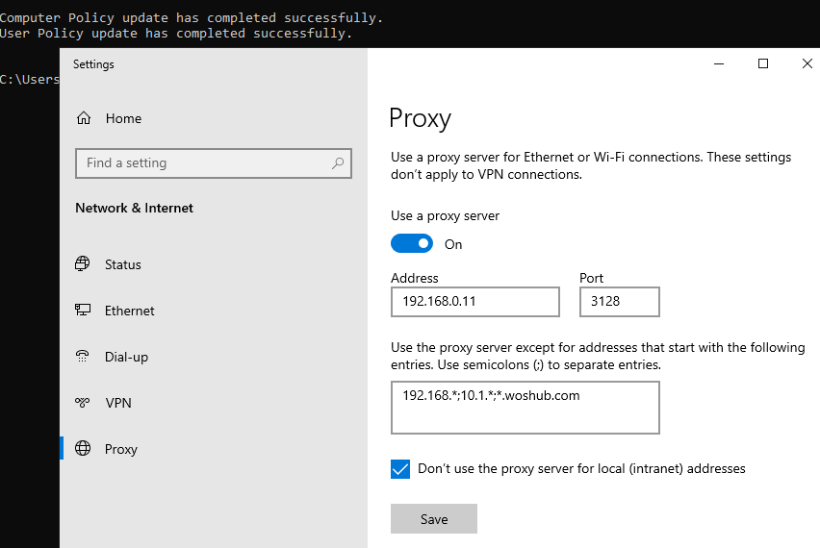Click the proxy exceptions text box
This screenshot has width=820, height=548.
(525, 408)
